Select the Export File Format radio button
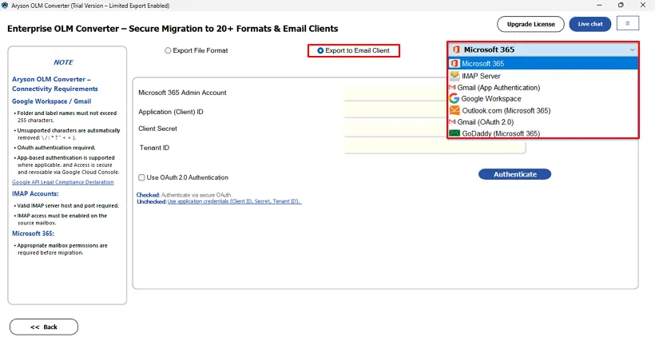Viewport: 655px width, 345px height. tap(168, 51)
